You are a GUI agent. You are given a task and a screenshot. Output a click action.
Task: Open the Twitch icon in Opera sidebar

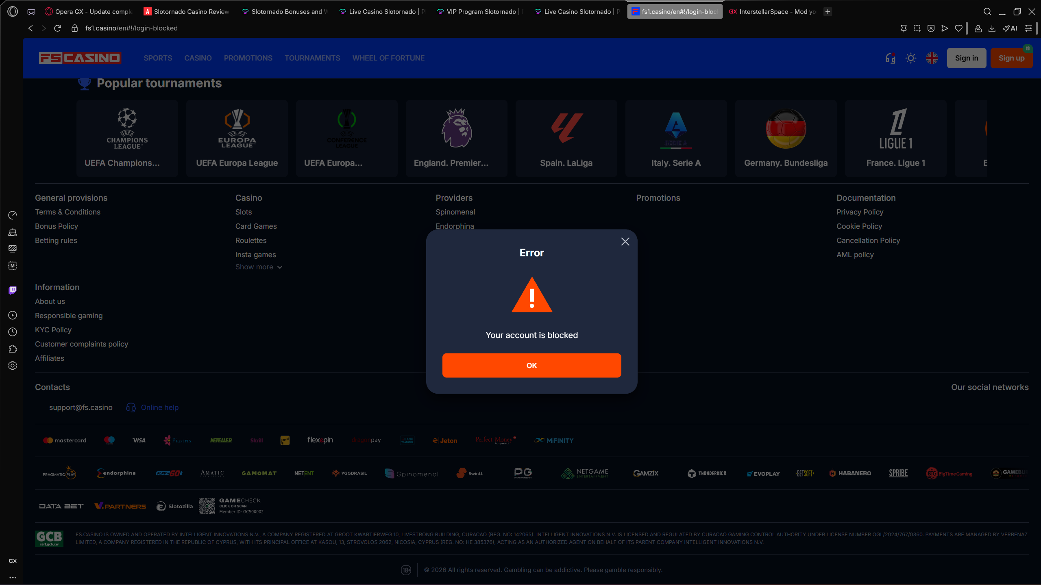(x=13, y=290)
